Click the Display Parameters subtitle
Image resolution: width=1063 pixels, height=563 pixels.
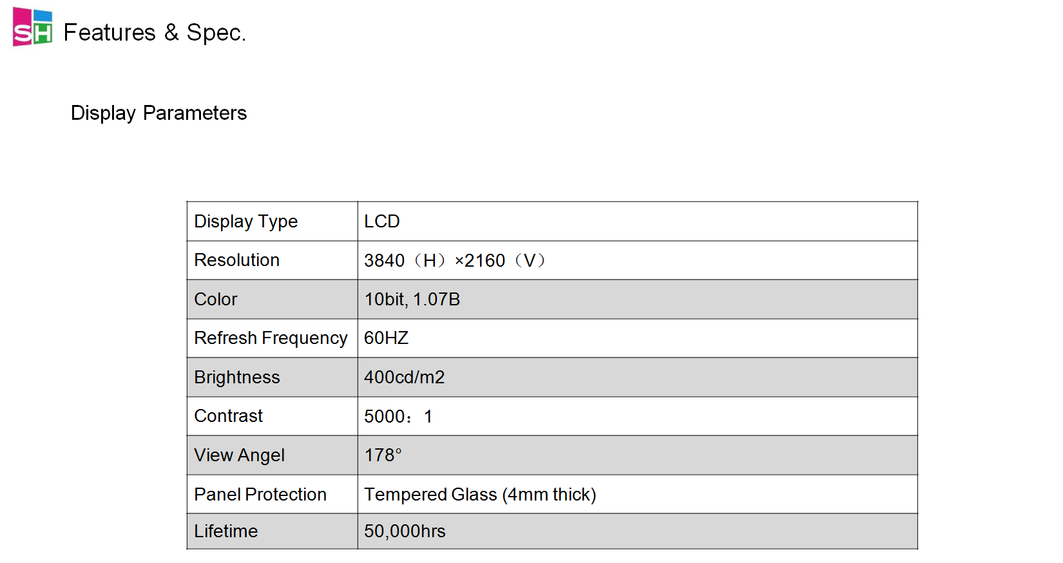click(158, 113)
